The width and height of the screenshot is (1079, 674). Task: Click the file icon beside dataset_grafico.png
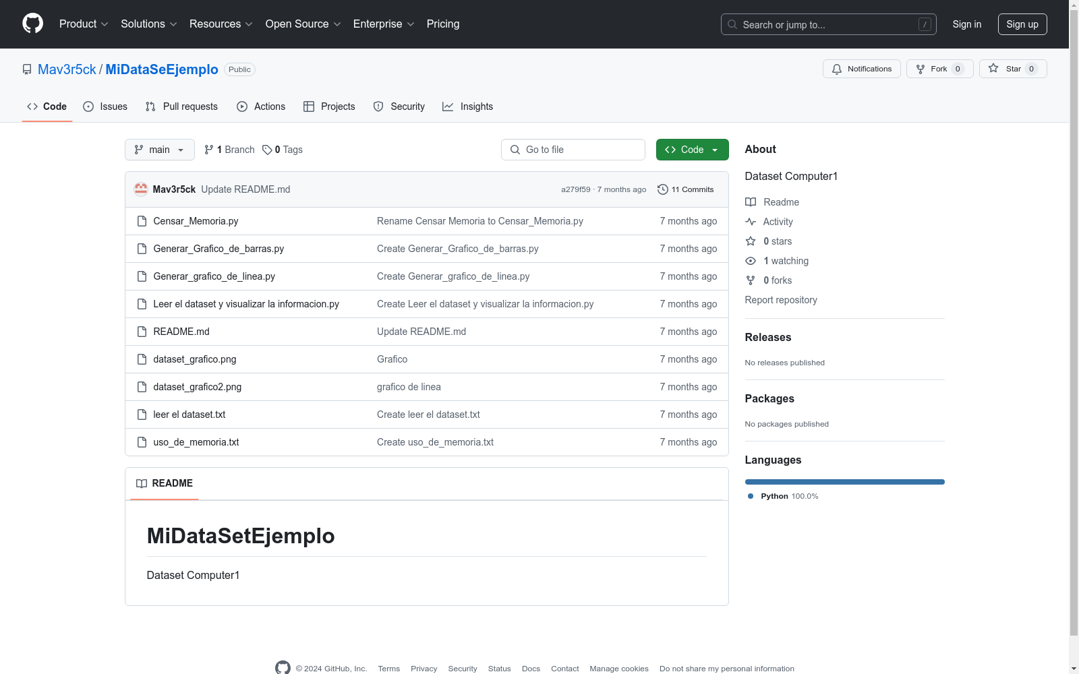pos(142,359)
